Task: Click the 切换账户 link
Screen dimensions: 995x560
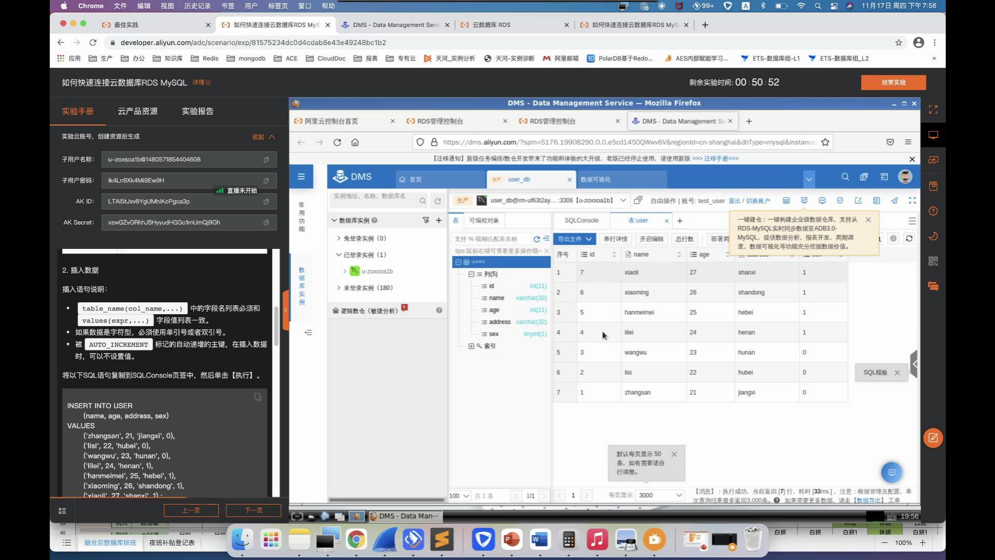Action: coord(758,201)
